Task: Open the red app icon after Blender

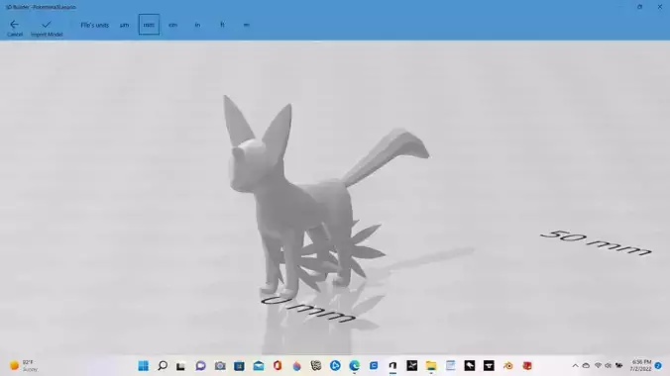Action: 527,366
